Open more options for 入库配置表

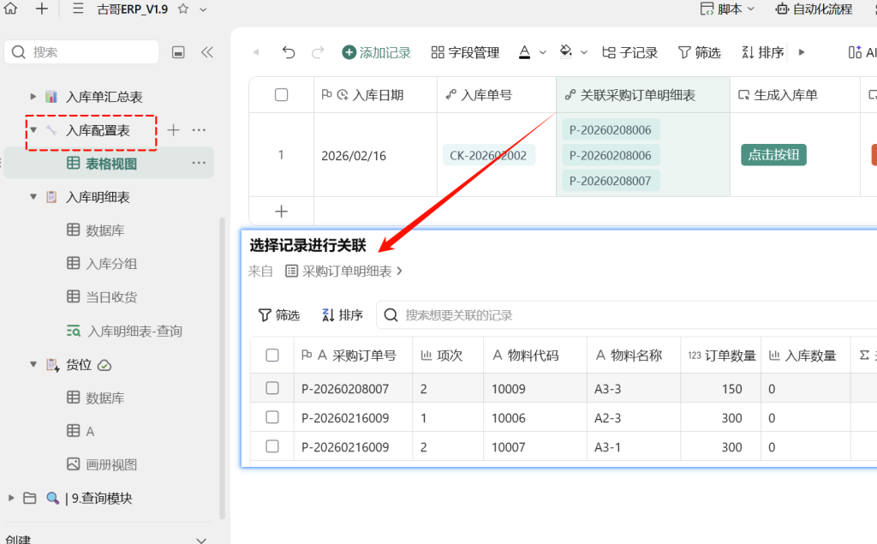coord(199,130)
